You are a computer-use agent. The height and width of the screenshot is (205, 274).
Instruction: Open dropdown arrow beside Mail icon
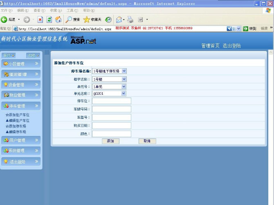[124, 20]
